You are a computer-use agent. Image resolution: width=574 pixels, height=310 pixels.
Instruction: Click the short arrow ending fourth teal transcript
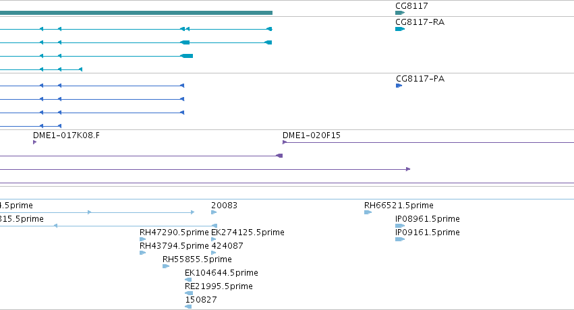click(80, 69)
